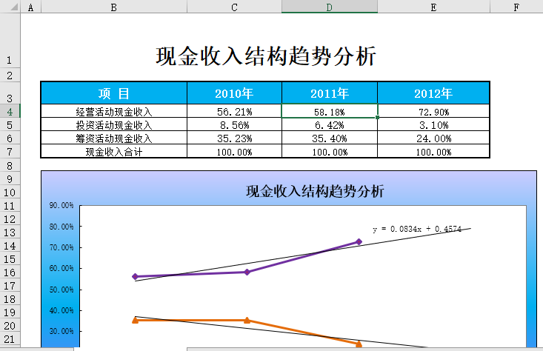
Task: Select the 2012年 header cell
Action: coord(433,93)
